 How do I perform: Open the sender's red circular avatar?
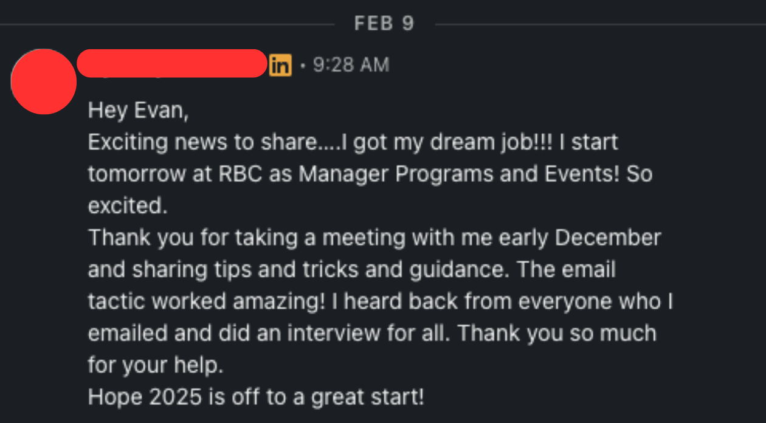point(44,81)
